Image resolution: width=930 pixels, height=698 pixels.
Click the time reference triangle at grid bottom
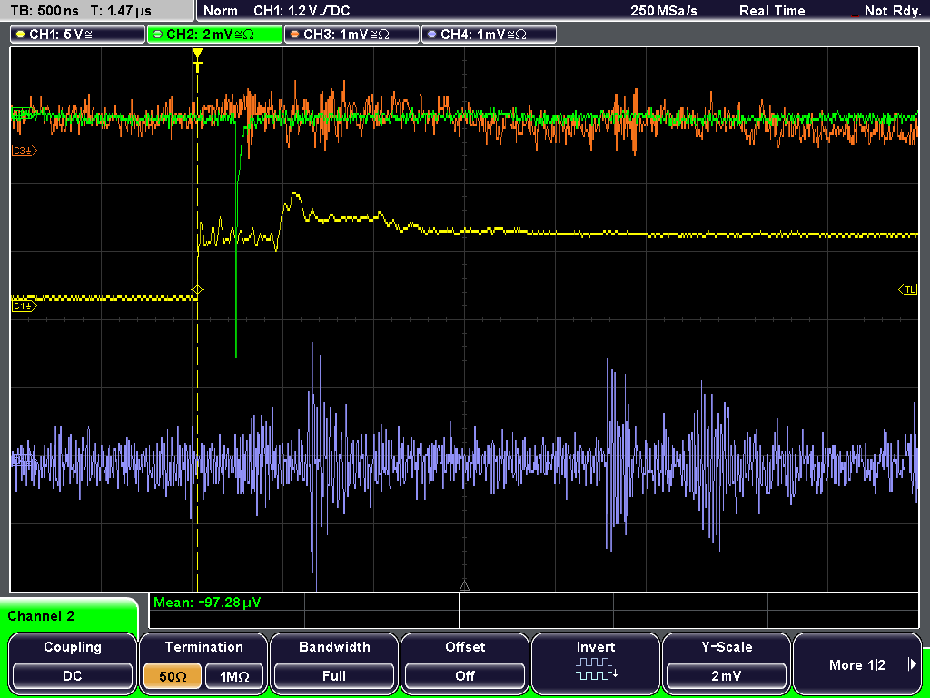(464, 586)
